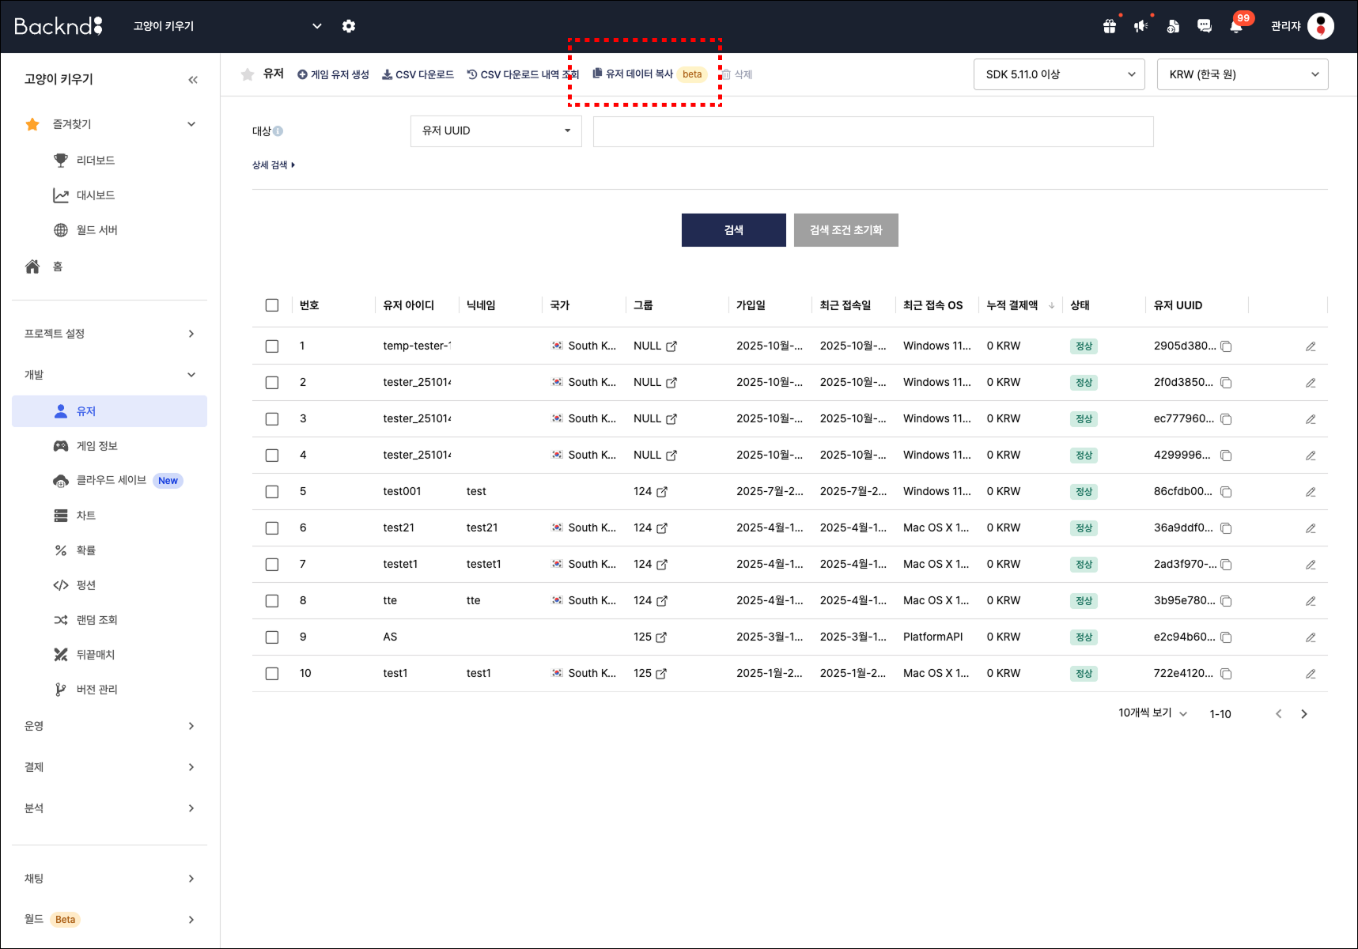Click edit pencil icon for row 5
The width and height of the screenshot is (1358, 949).
[1311, 492]
